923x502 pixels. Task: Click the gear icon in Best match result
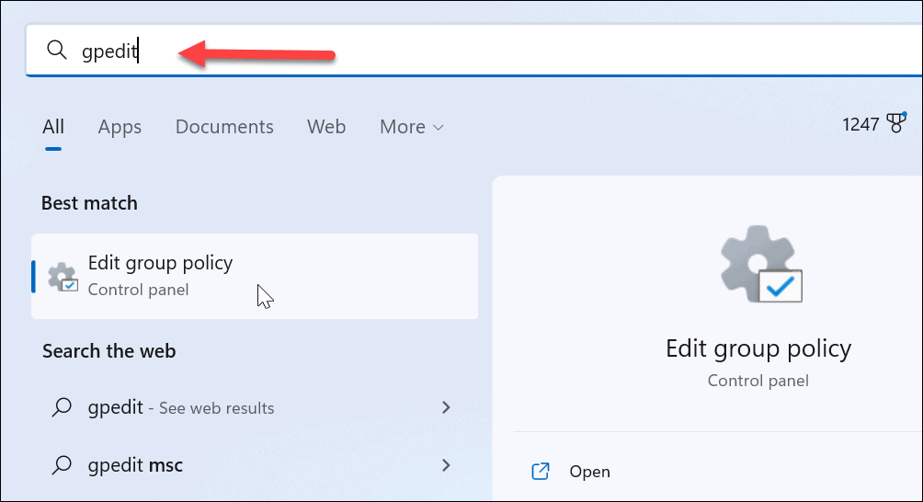tap(63, 276)
